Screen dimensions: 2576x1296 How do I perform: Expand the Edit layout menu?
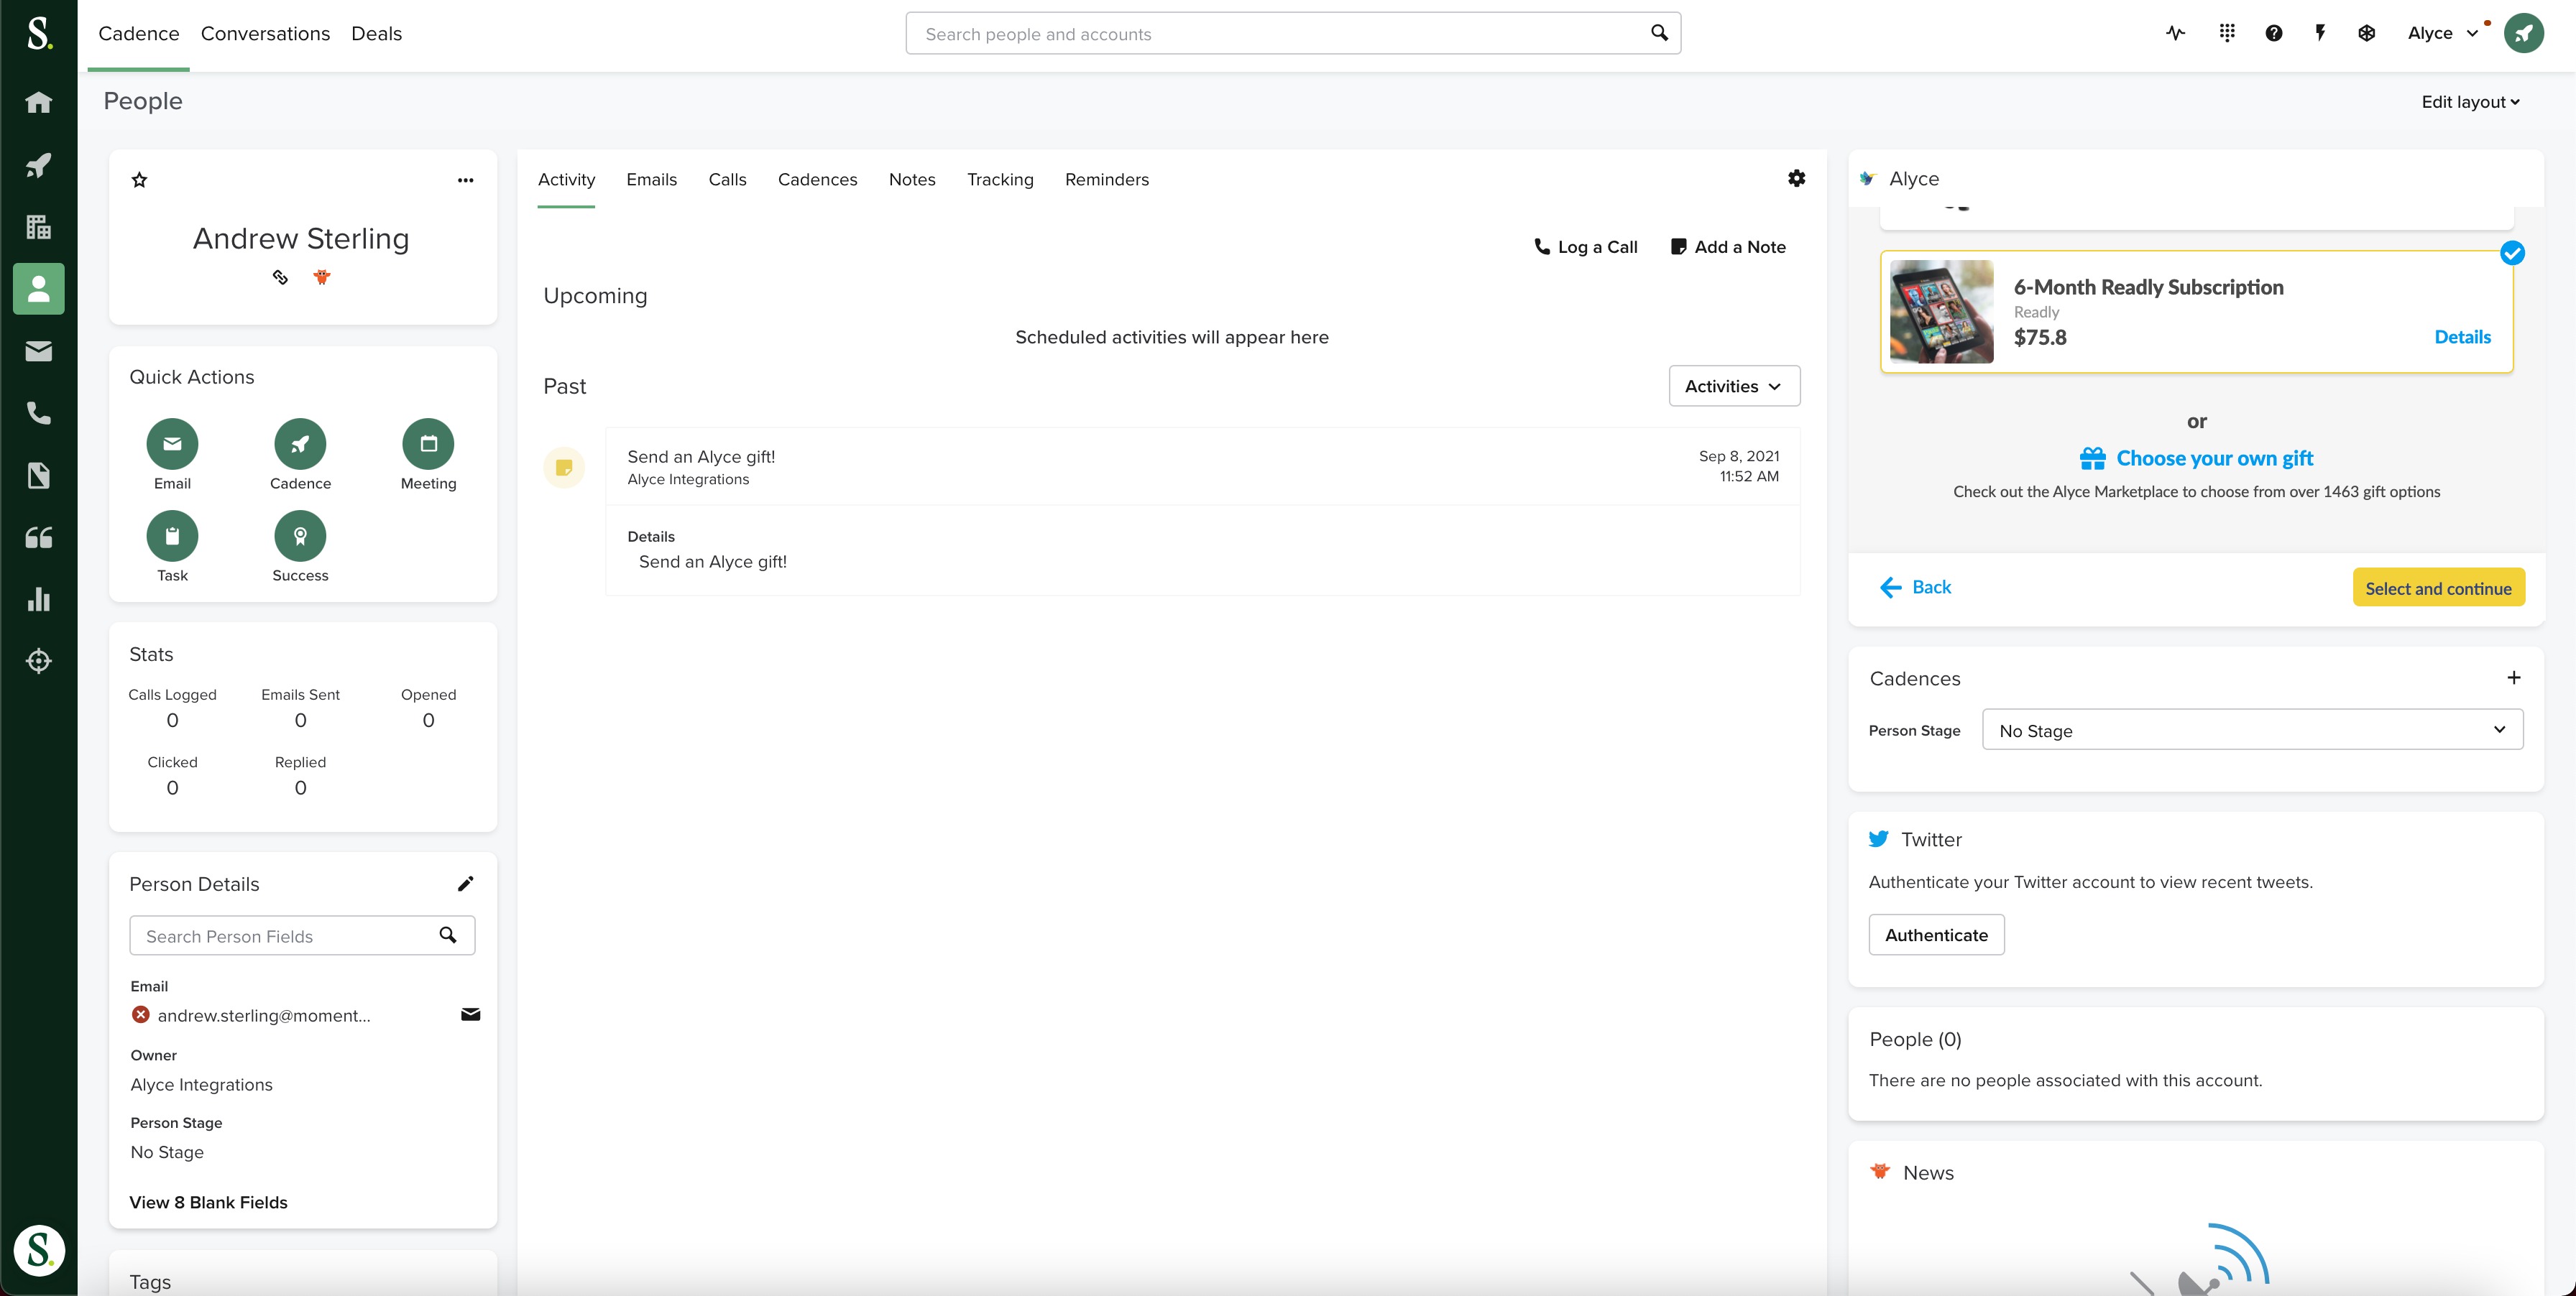coord(2470,102)
